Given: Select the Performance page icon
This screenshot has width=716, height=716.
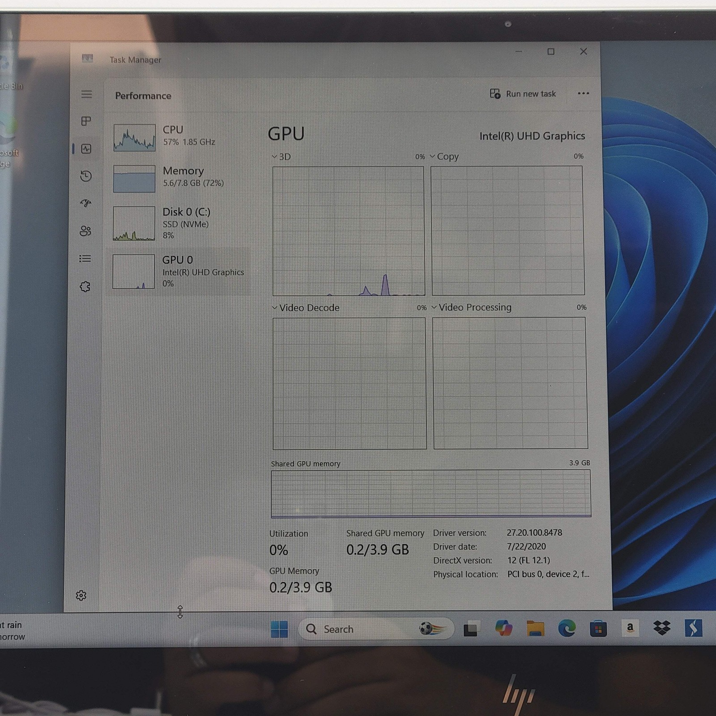Looking at the screenshot, I should coord(86,149).
